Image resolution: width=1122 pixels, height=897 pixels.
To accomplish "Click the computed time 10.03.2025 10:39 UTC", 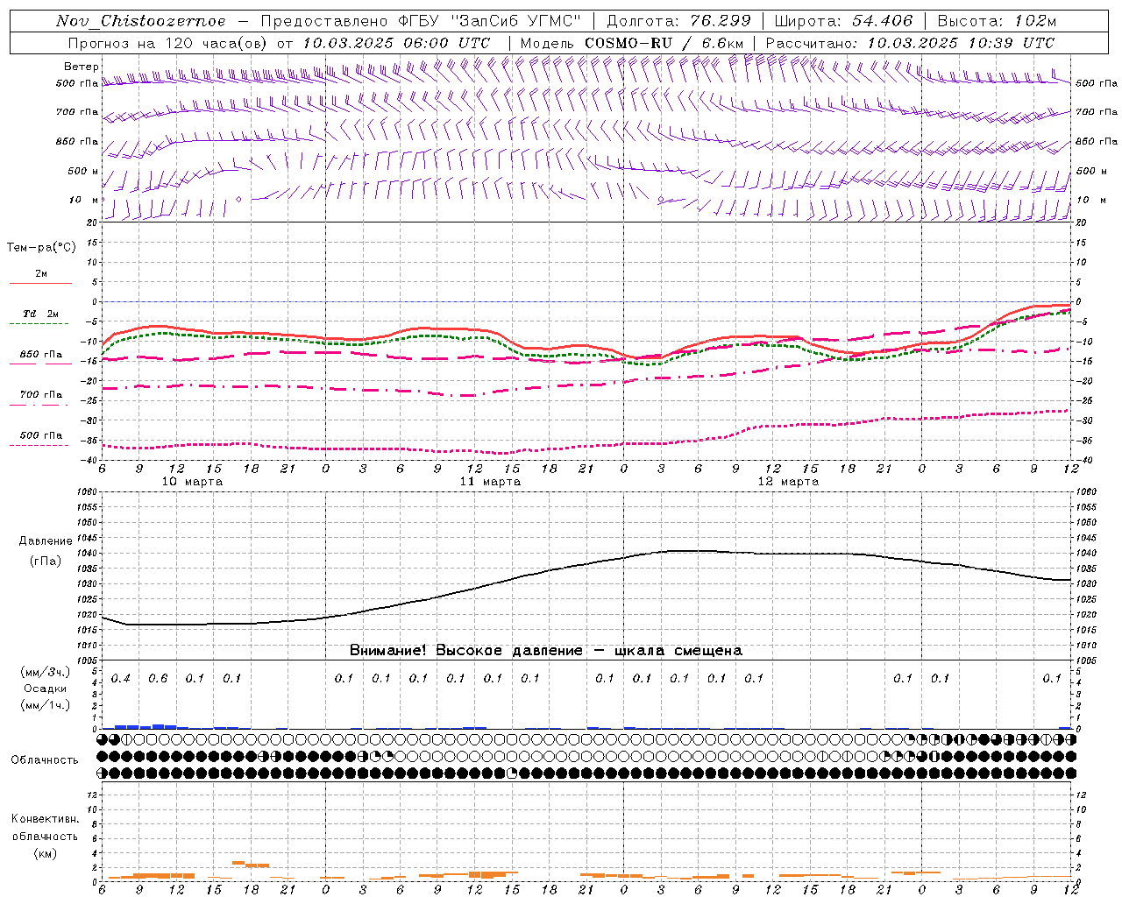I will [x=961, y=43].
